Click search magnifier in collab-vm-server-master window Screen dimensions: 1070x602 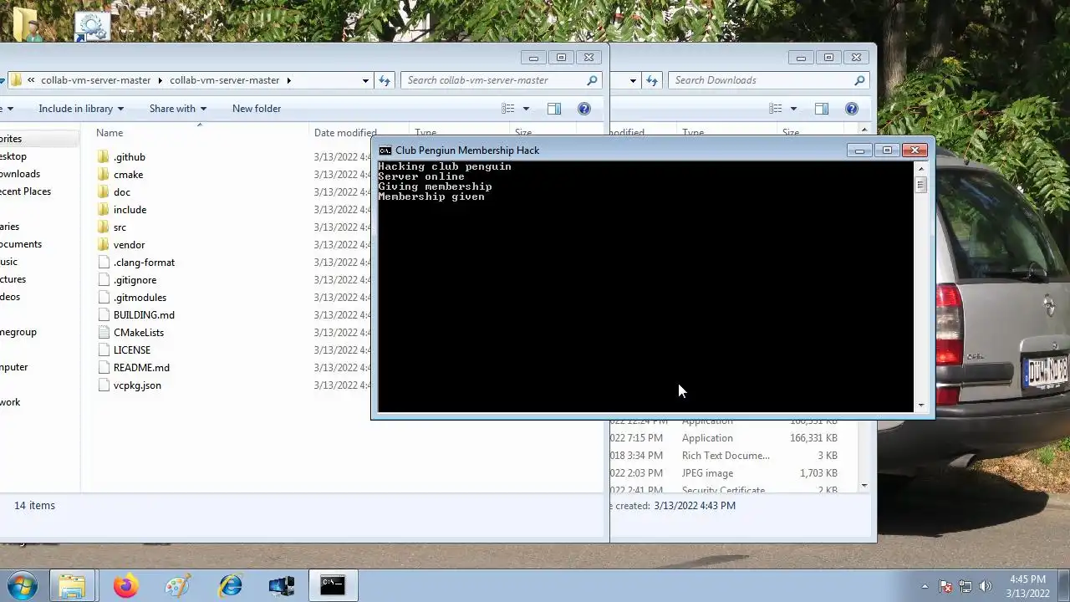(592, 80)
